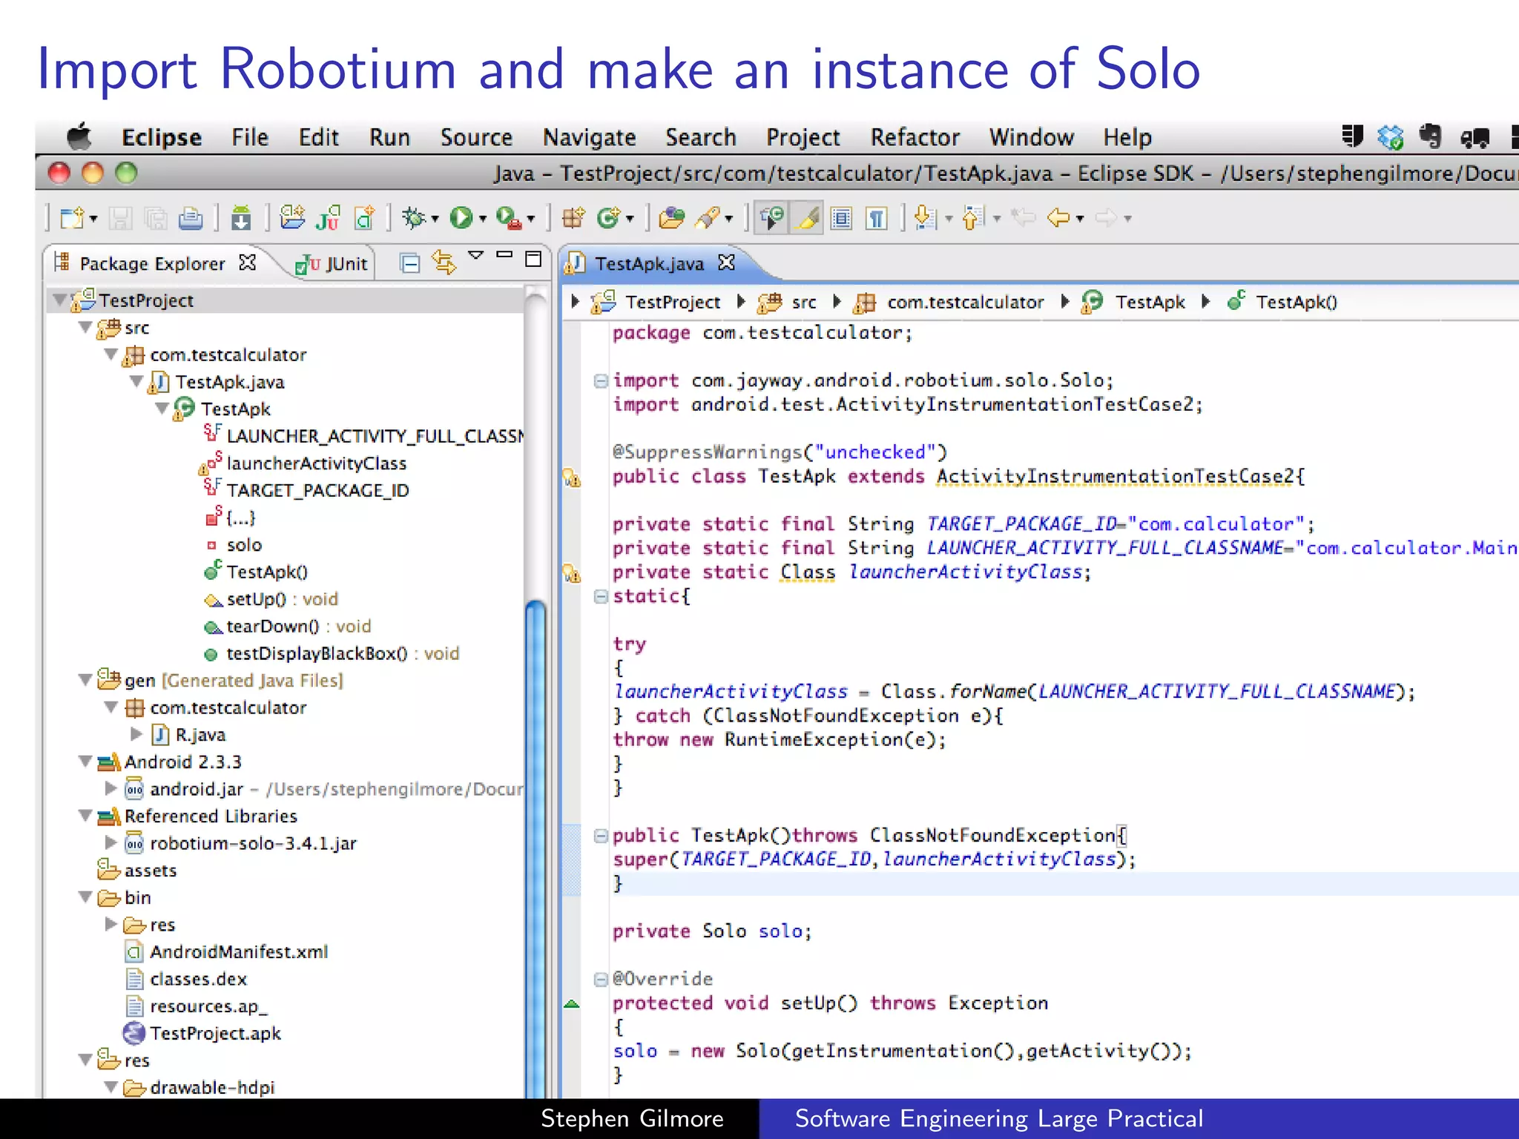Open the dropdown arrow next to Run button

(483, 219)
